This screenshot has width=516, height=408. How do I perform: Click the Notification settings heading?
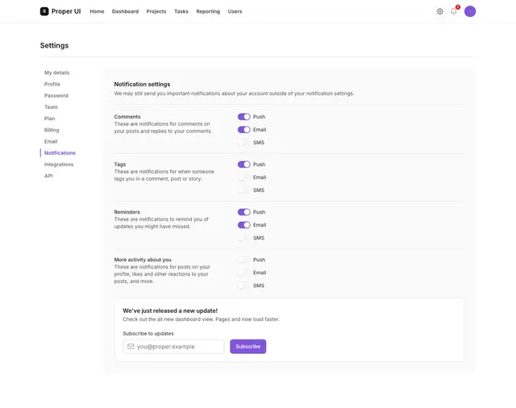coord(142,84)
